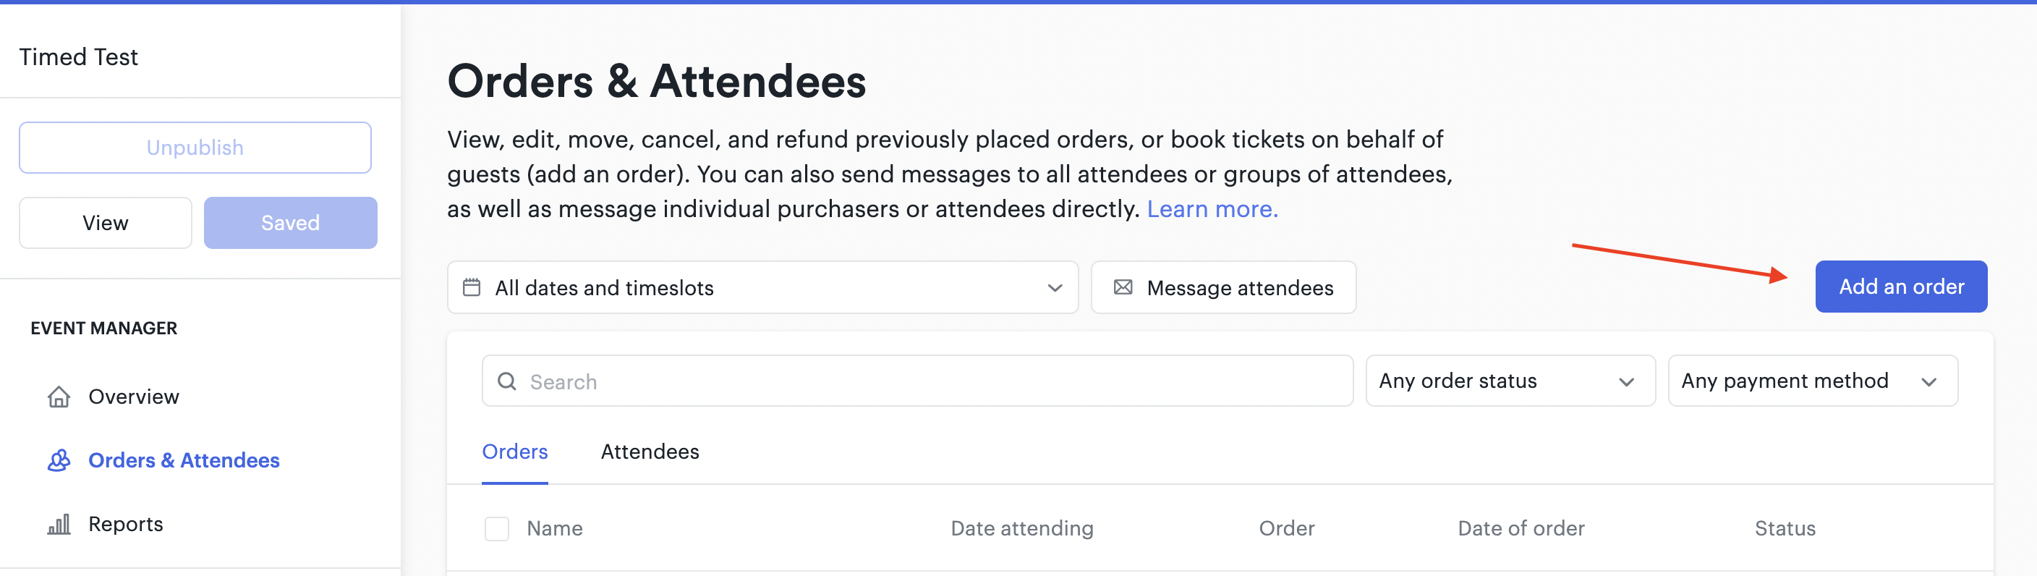Viewport: 2037px width, 576px height.
Task: Click the envelope icon beside Message attendees
Action: click(x=1123, y=287)
